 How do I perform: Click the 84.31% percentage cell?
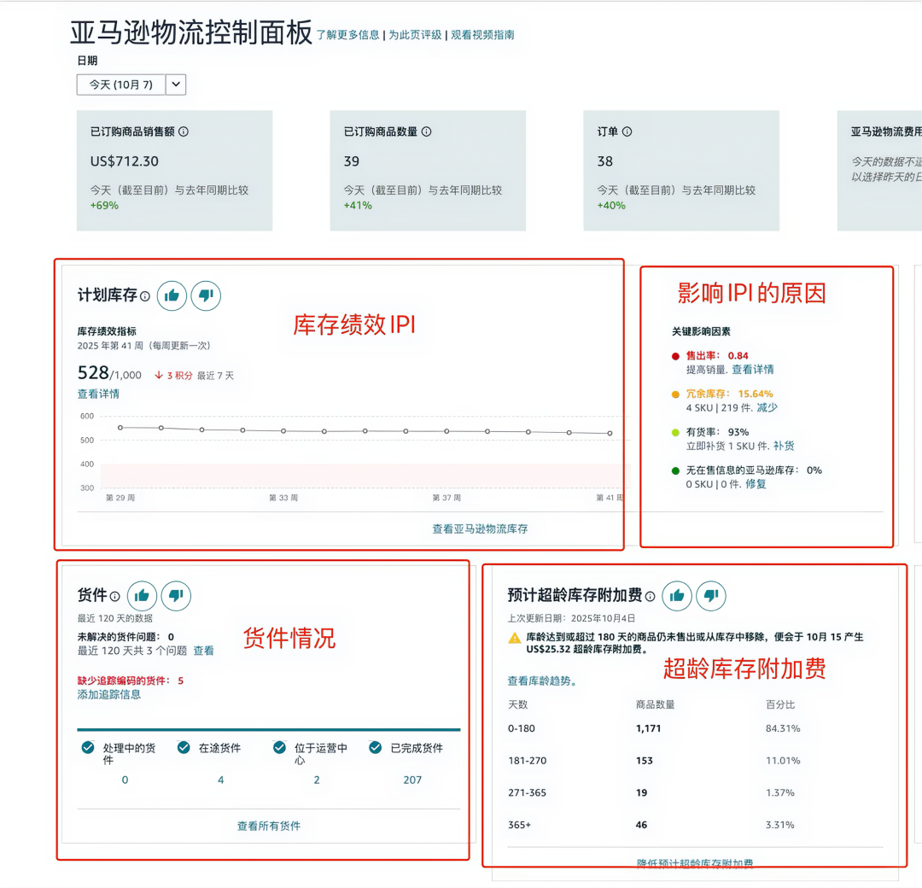783,728
